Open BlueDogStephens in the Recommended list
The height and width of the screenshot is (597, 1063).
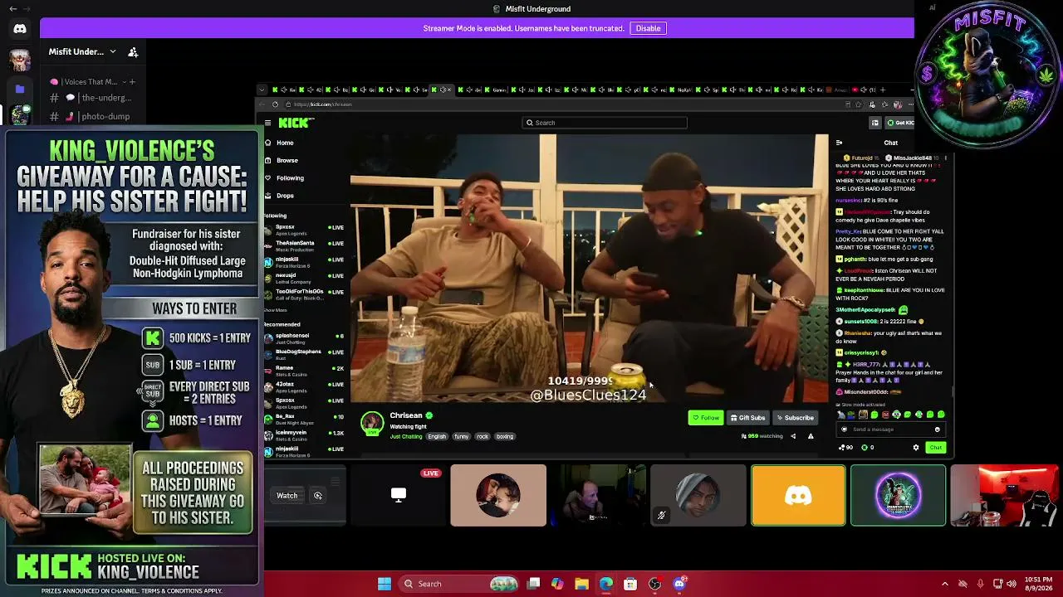pyautogui.click(x=303, y=354)
